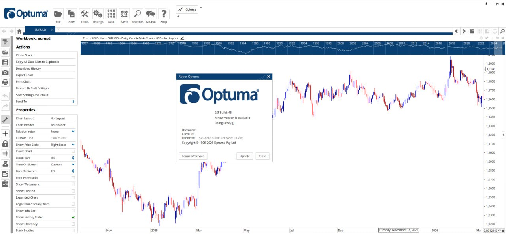Click the printer icon in left sidebar
The height and width of the screenshot is (235, 506).
tap(5, 82)
